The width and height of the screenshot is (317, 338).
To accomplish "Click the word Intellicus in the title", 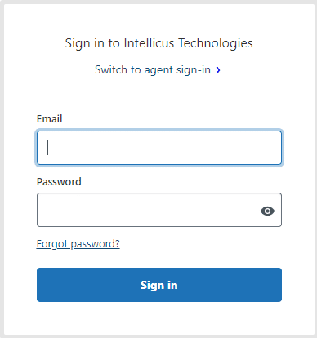I will pyautogui.click(x=149, y=43).
